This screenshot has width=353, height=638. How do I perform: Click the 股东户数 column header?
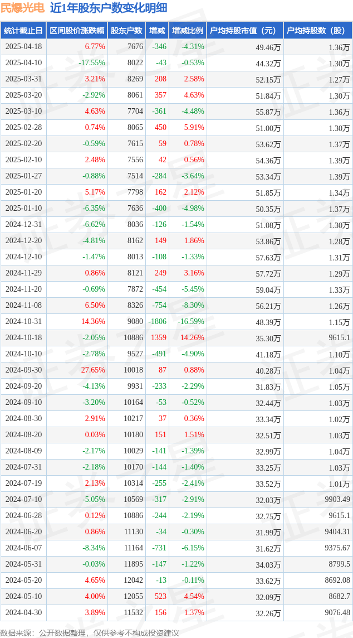[126, 31]
